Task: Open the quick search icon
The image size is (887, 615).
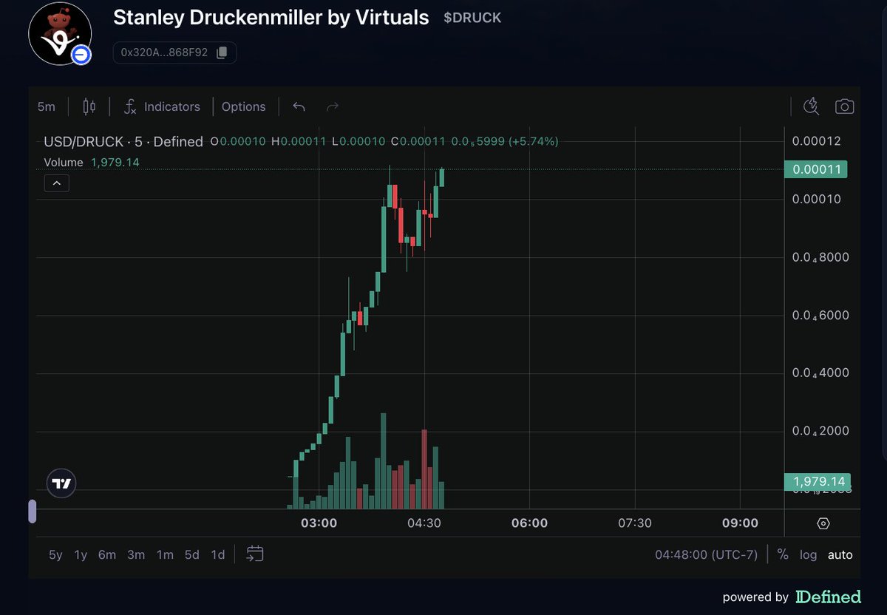Action: point(812,106)
